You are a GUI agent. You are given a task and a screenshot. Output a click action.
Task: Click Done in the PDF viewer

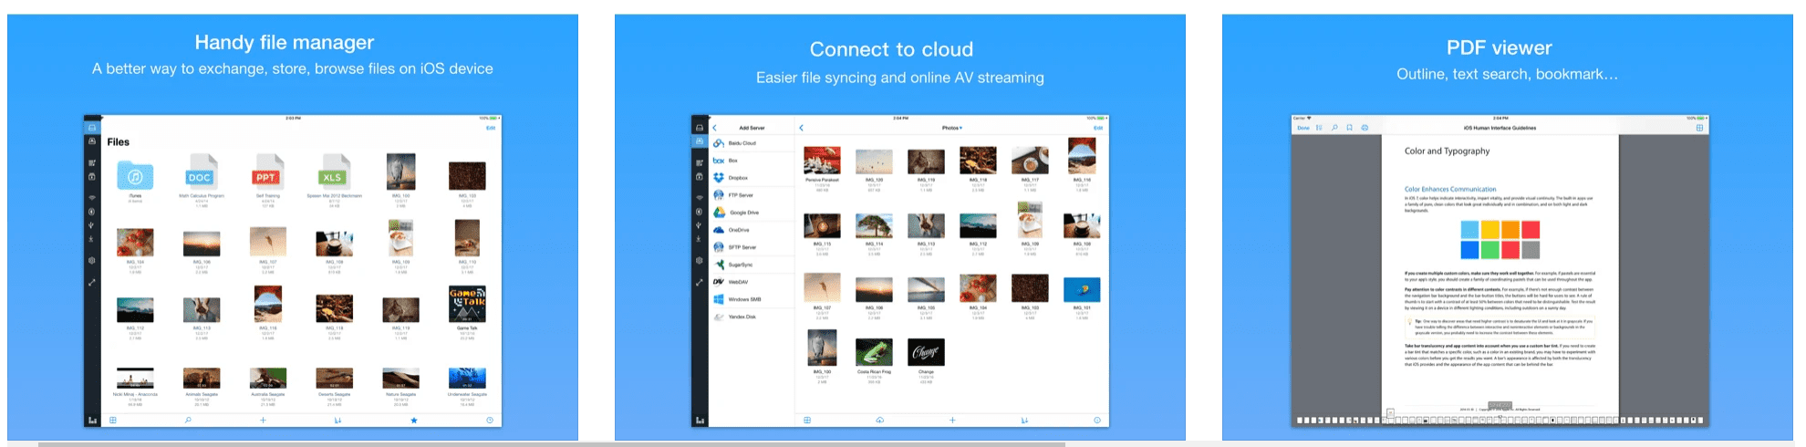(1303, 128)
